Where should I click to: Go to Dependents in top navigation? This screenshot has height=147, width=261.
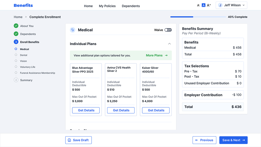point(131,6)
